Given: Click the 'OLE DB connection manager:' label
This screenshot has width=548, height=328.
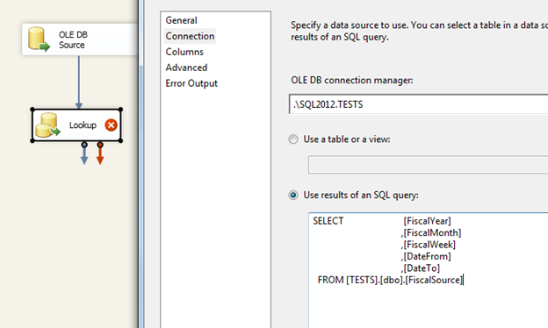Looking at the screenshot, I should click(x=352, y=81).
